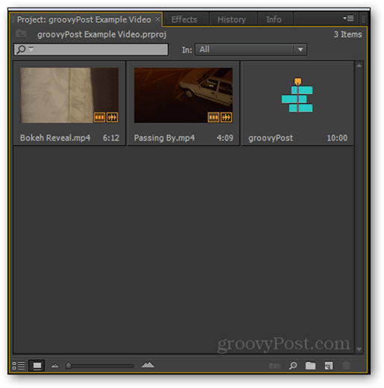The height and width of the screenshot is (388, 384).
Task: Click Automate to Sequence icon
Action: (274, 366)
